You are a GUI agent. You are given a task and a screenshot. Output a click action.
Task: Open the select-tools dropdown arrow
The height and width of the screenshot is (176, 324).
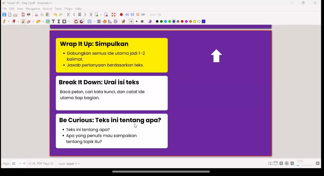[33, 22]
